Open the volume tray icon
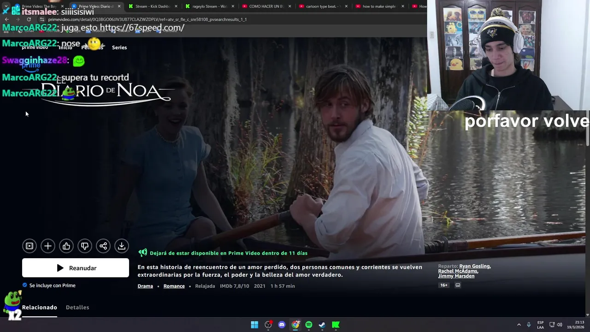 click(560, 325)
